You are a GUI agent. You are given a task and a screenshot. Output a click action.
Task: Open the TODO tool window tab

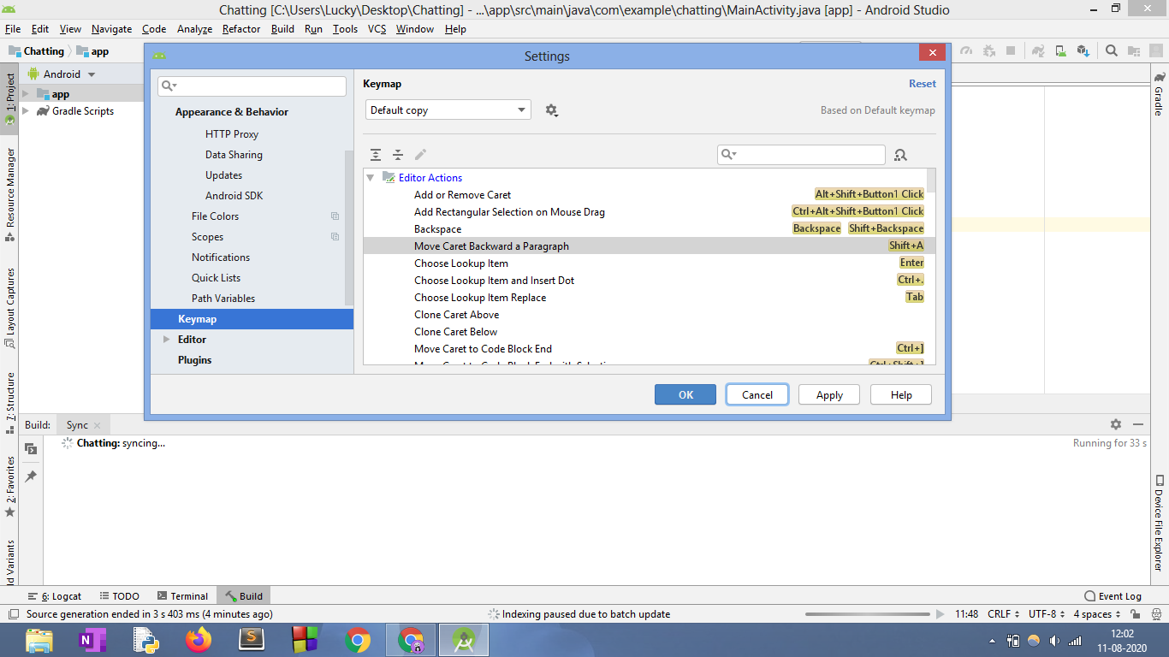click(x=119, y=596)
